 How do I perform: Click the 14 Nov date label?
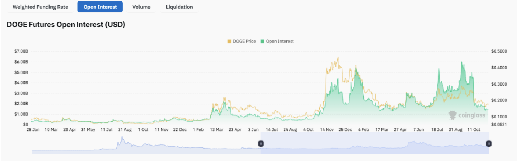click(327, 130)
